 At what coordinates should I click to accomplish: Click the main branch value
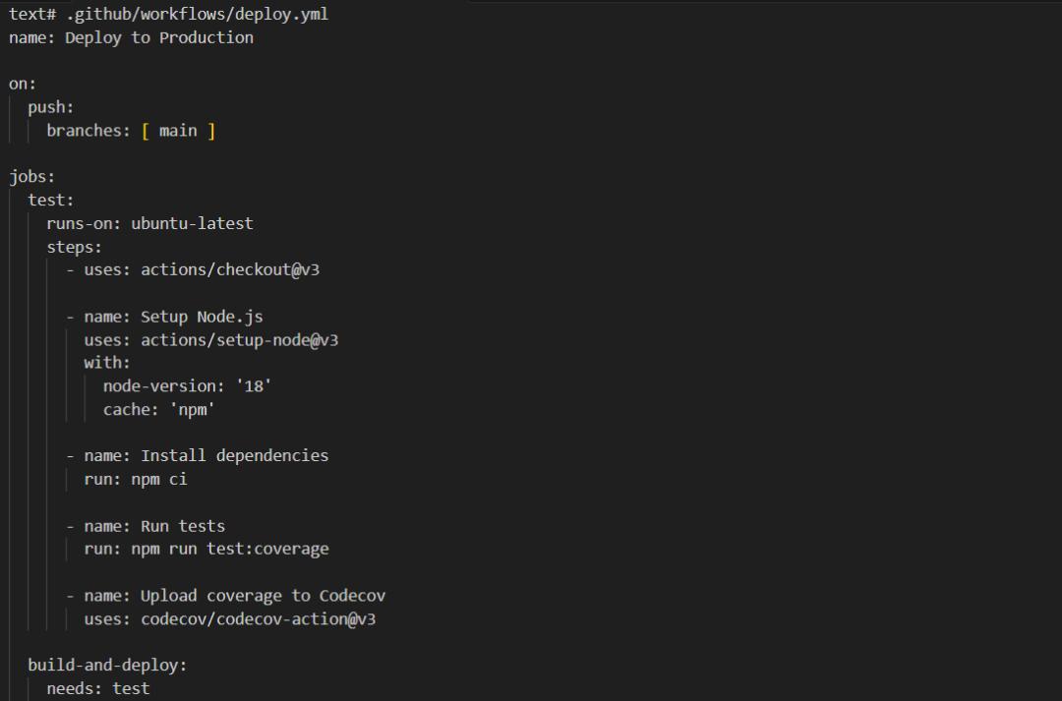tap(178, 130)
